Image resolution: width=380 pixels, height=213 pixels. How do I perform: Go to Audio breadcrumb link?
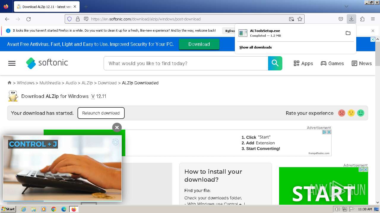71,83
